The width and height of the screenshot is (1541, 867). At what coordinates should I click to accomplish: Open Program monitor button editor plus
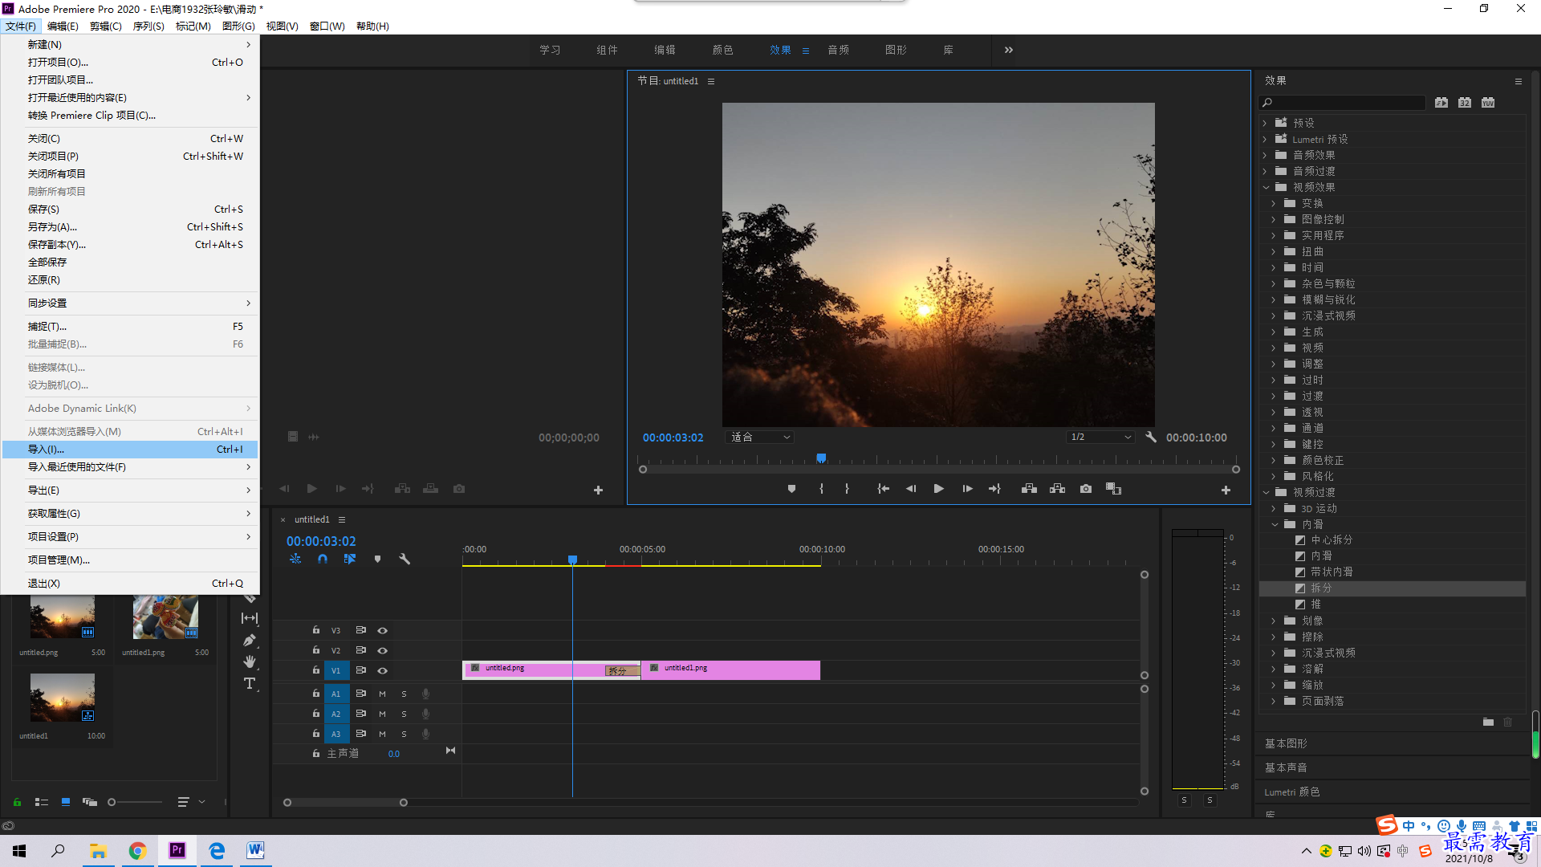pos(1226,490)
